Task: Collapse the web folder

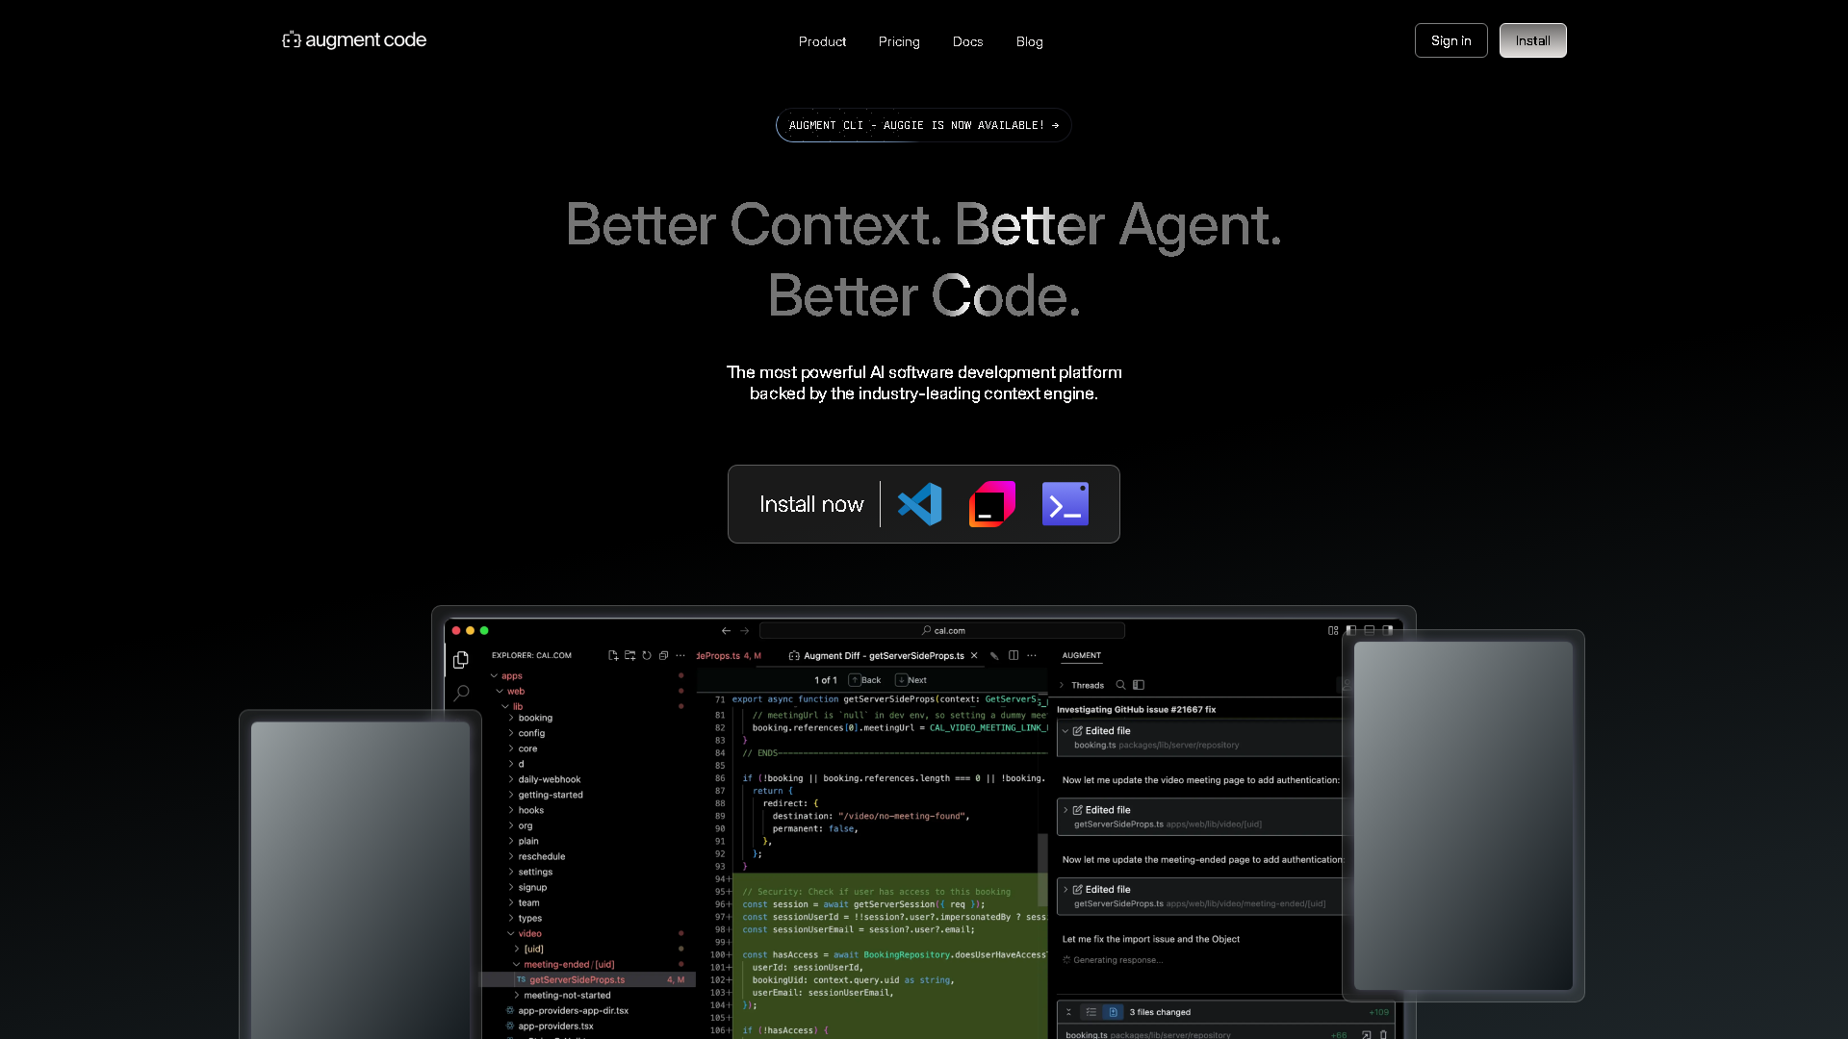Action: pos(510,691)
